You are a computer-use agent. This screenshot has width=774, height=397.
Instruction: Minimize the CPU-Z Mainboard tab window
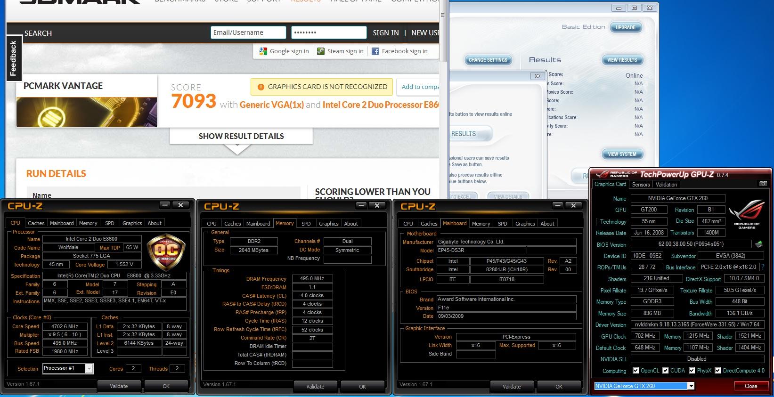(x=558, y=205)
